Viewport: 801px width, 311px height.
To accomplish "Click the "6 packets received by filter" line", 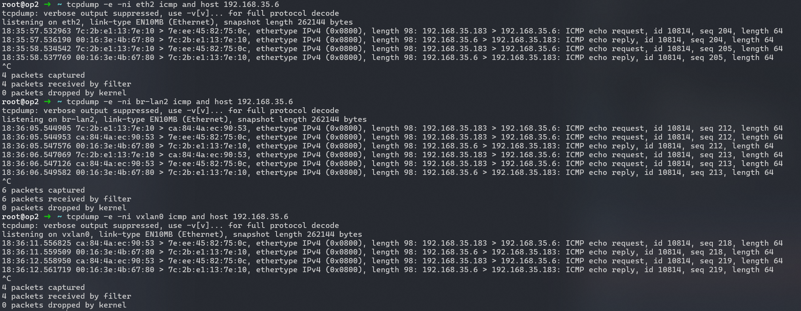I will (x=66, y=199).
